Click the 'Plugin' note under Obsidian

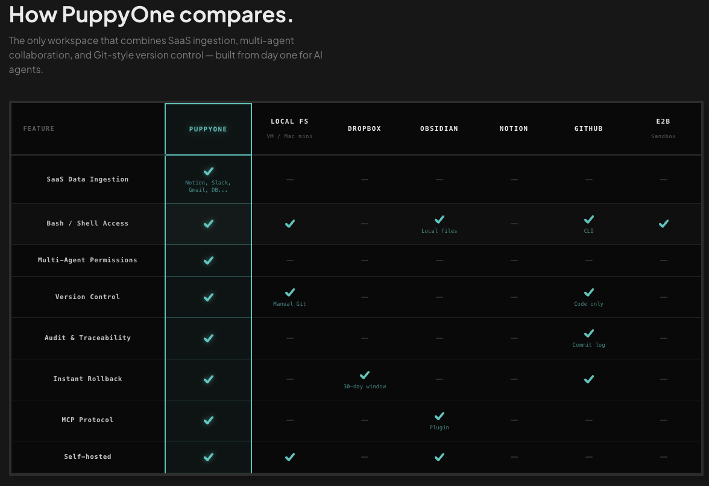pyautogui.click(x=439, y=428)
